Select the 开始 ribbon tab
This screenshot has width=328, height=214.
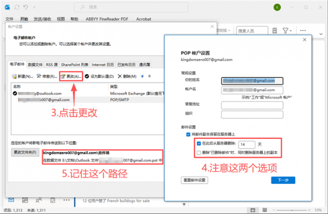[x=24, y=19]
